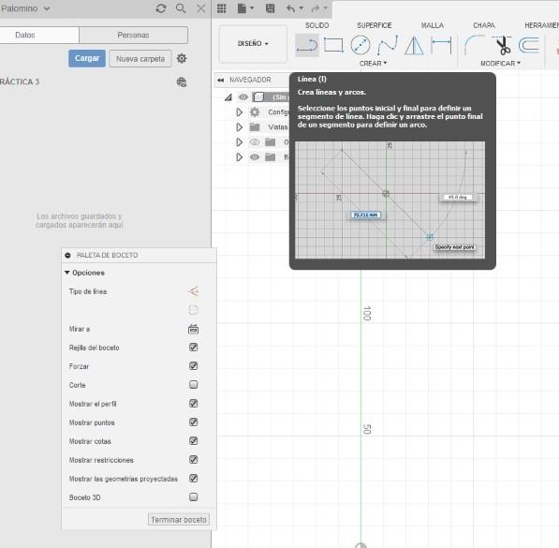This screenshot has height=548, width=559.
Task: Select the Line sketch tool
Action: point(307,46)
